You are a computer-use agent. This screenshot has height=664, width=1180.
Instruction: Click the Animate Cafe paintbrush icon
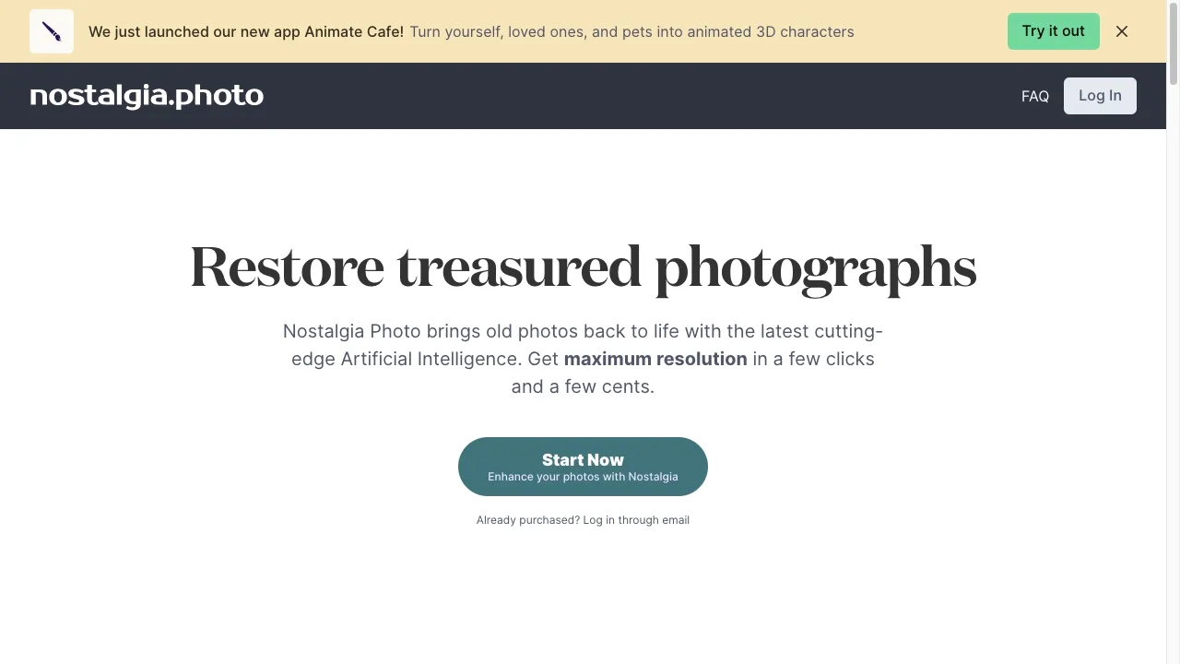(x=52, y=31)
